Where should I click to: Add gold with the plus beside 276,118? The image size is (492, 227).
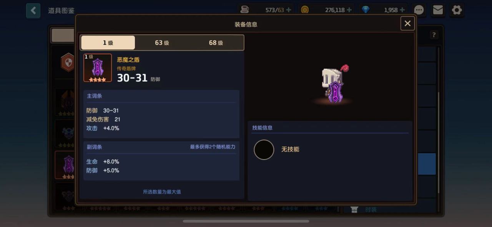tap(349, 10)
